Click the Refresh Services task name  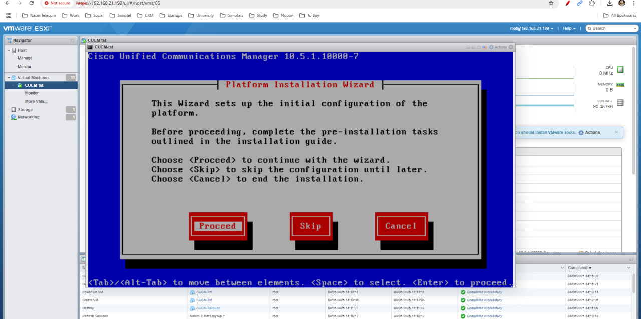pyautogui.click(x=95, y=316)
